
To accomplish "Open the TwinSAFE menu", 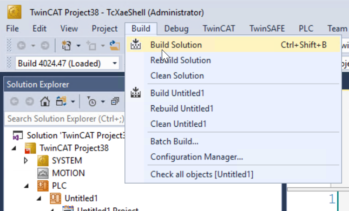I will 267,28.
